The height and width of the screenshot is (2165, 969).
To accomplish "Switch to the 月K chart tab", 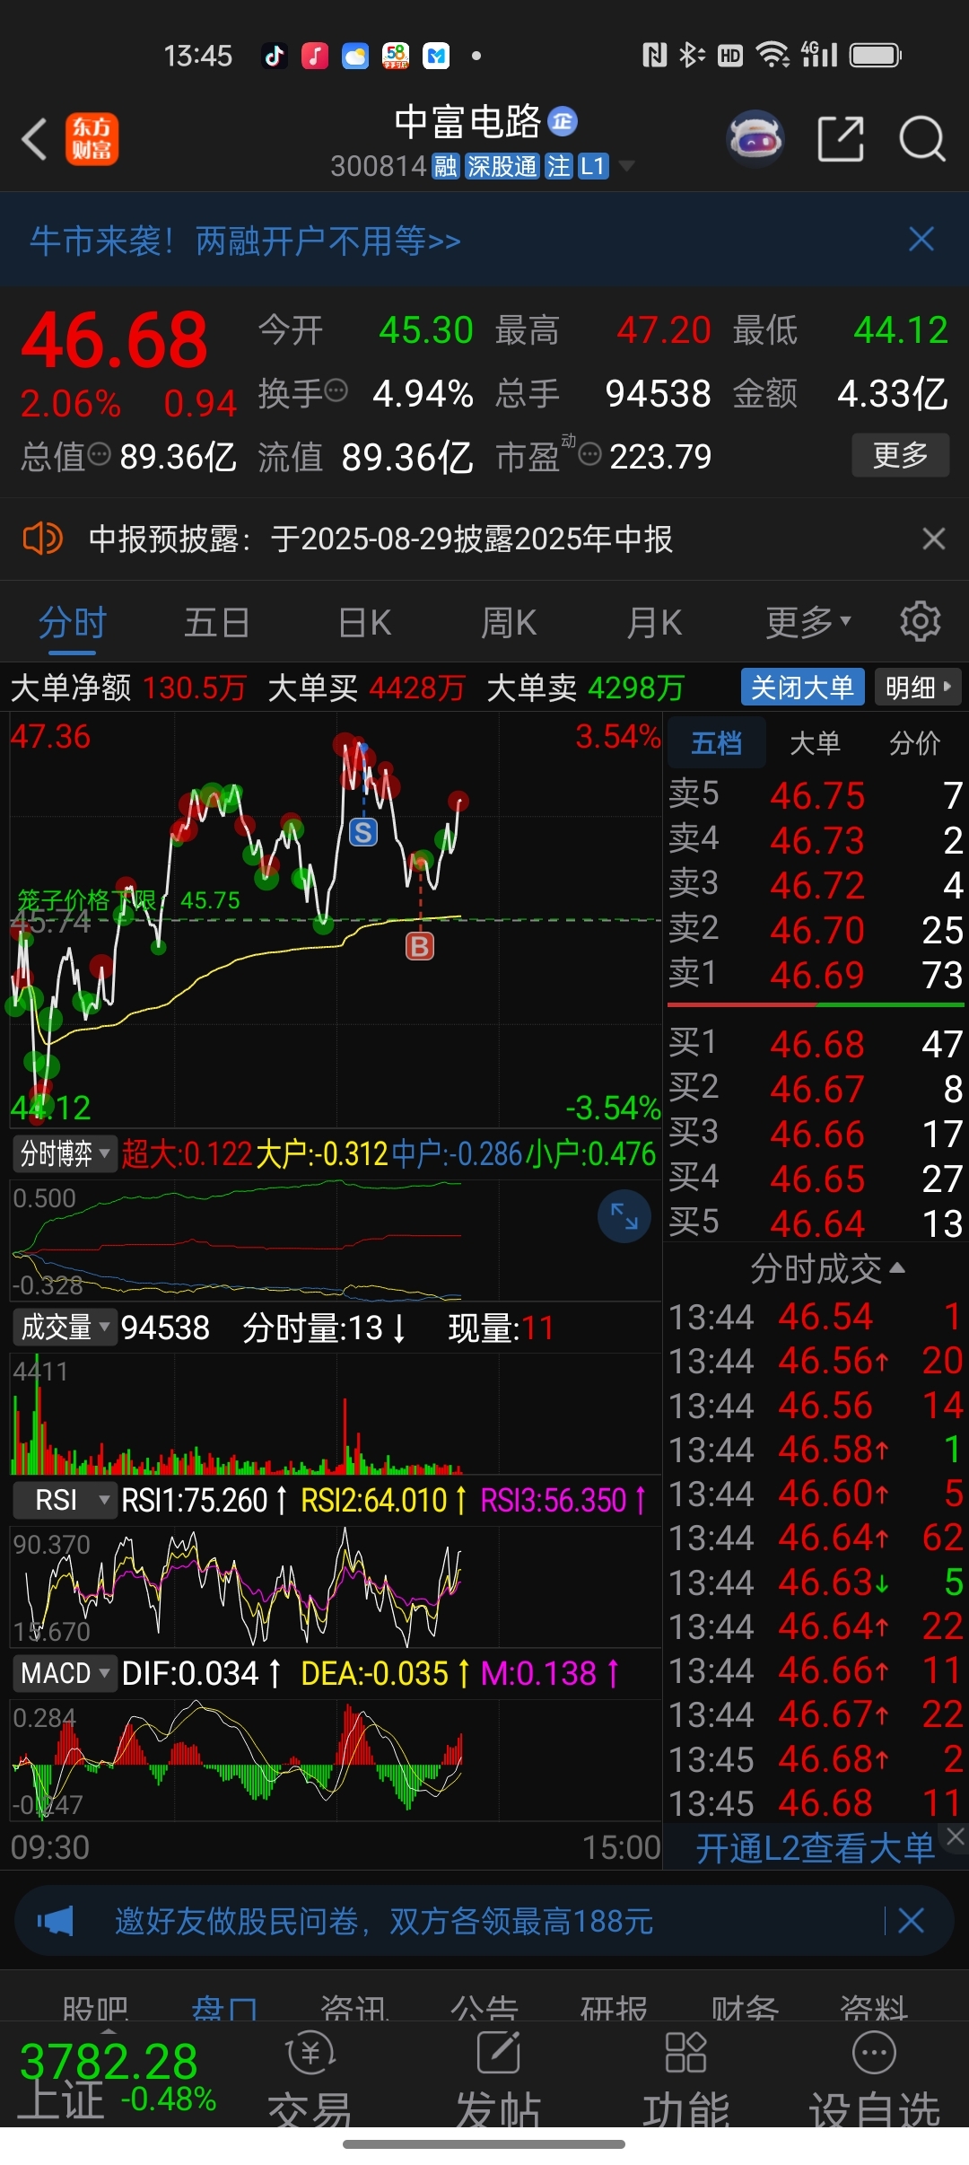I will [x=654, y=621].
